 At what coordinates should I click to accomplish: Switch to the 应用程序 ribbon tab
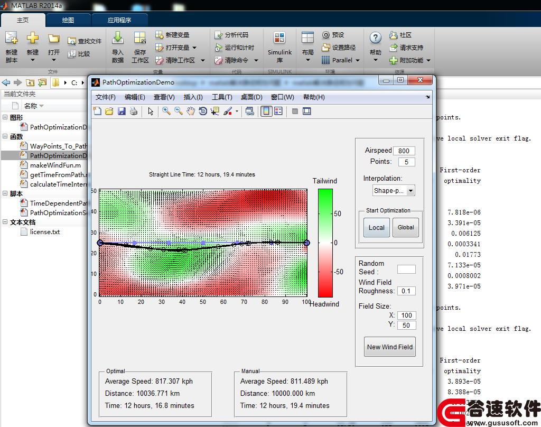coord(119,21)
